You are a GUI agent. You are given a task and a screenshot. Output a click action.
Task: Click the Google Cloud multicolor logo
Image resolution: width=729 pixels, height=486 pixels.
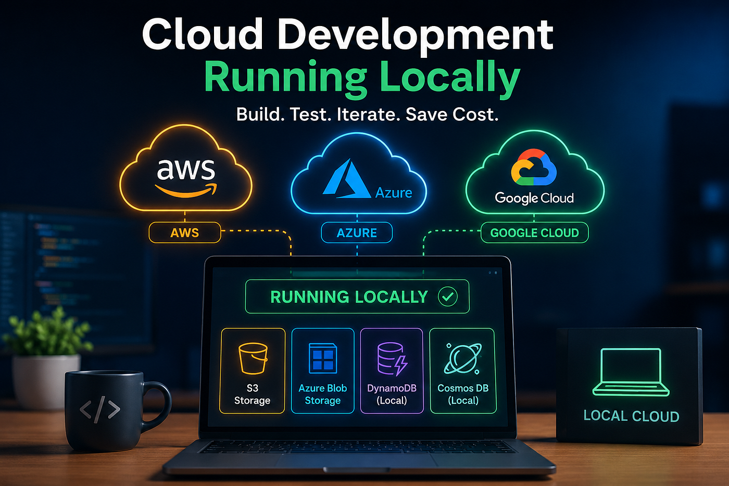tap(534, 167)
